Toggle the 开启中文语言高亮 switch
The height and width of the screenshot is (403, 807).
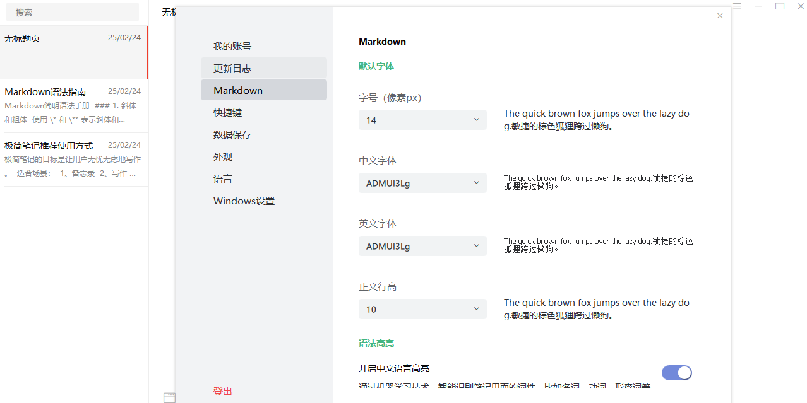(x=676, y=373)
